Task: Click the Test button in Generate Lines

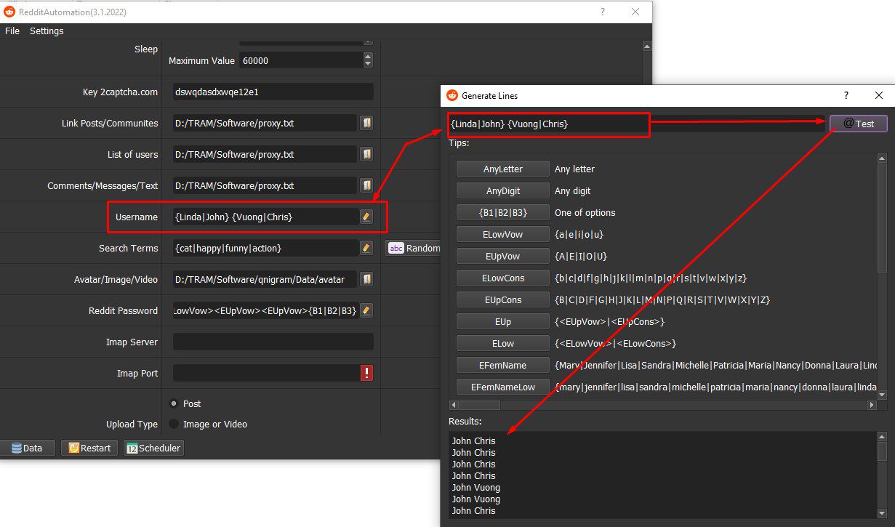Action: coord(859,124)
